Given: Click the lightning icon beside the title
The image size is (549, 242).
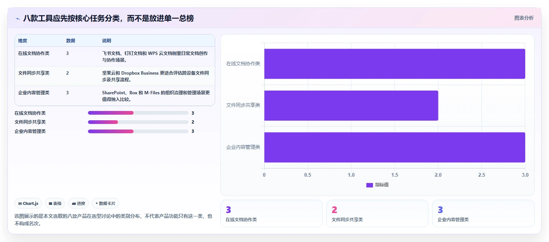Looking at the screenshot, I should coord(17,18).
